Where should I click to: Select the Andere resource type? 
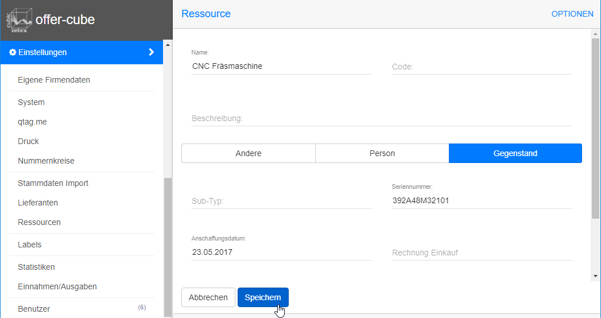tap(248, 153)
